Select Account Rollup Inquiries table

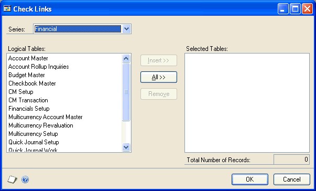38,67
